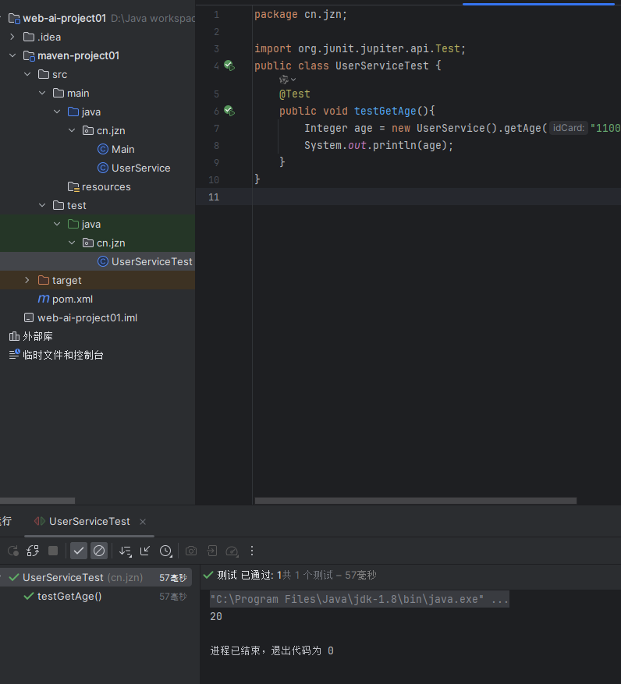Click the target folder icon
Image resolution: width=621 pixels, height=684 pixels.
(x=44, y=280)
